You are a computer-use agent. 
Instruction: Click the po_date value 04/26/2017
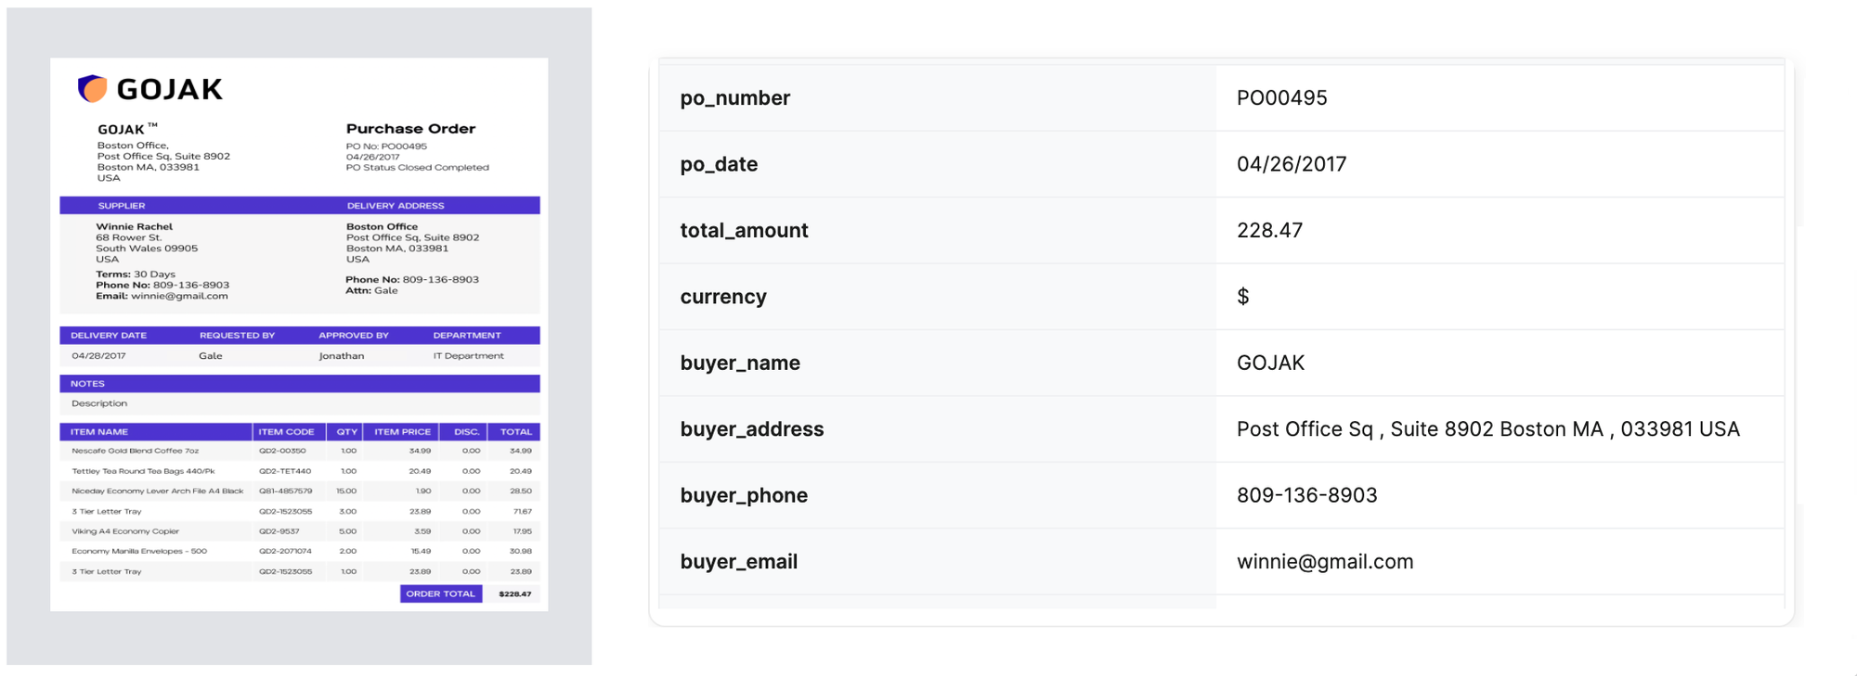pyautogui.click(x=1291, y=164)
